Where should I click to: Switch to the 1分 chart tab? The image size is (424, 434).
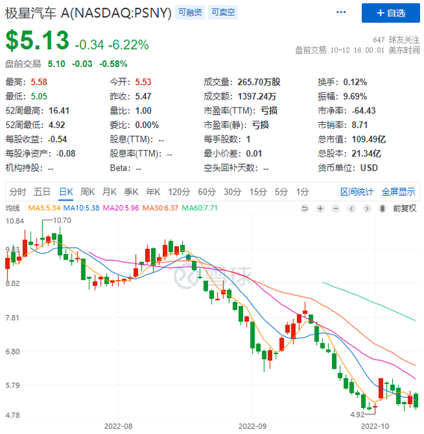302,192
